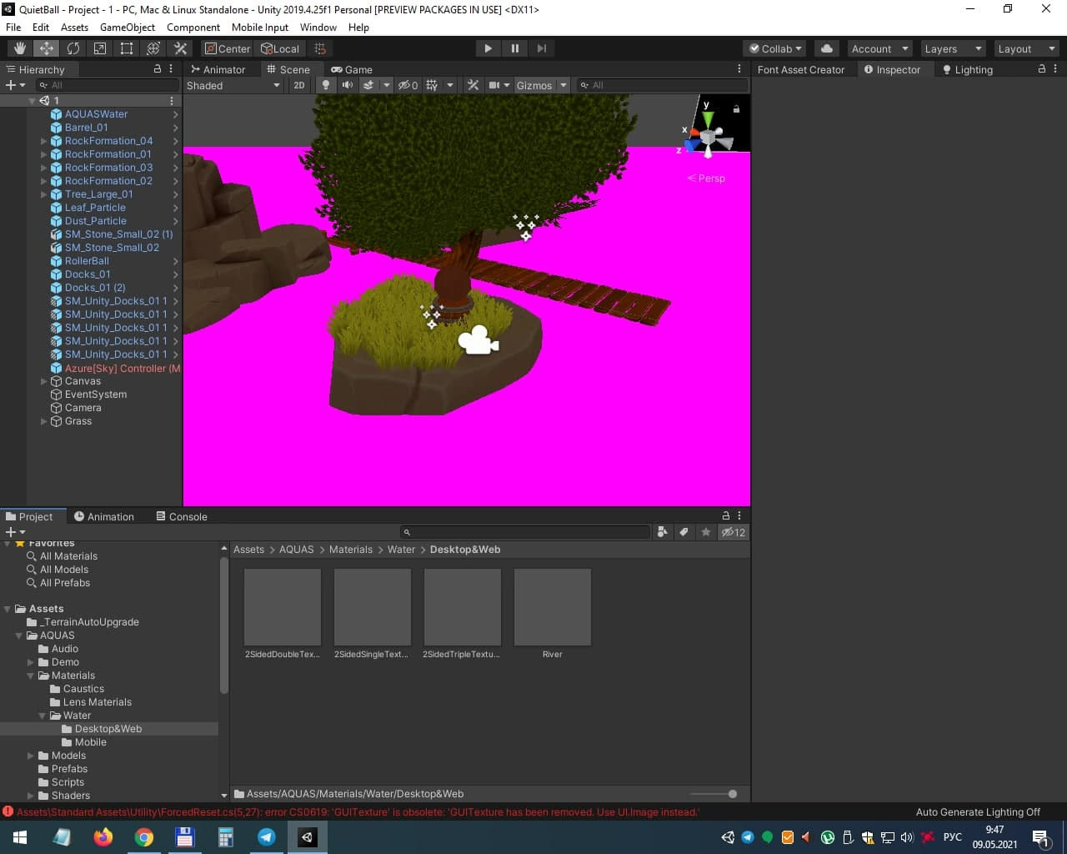
Task: Toggle 2D view mode
Action: pos(299,85)
